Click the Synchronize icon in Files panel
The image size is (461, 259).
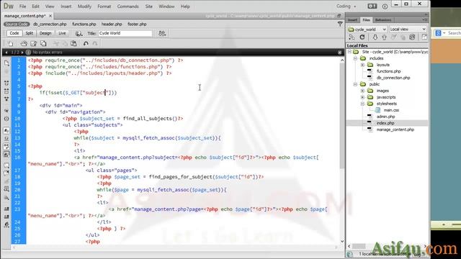tap(412, 37)
